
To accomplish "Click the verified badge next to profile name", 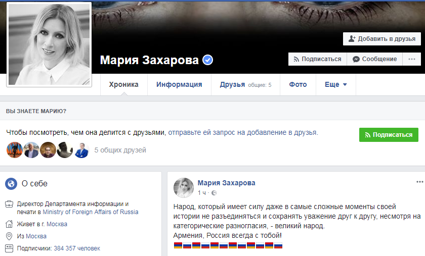I will (207, 60).
